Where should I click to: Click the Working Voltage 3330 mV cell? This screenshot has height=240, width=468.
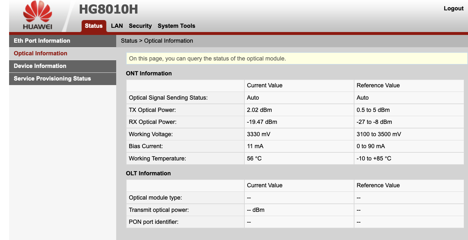[x=299, y=134]
